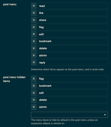Select 'delete' entry in post menu list

coord(72,48)
